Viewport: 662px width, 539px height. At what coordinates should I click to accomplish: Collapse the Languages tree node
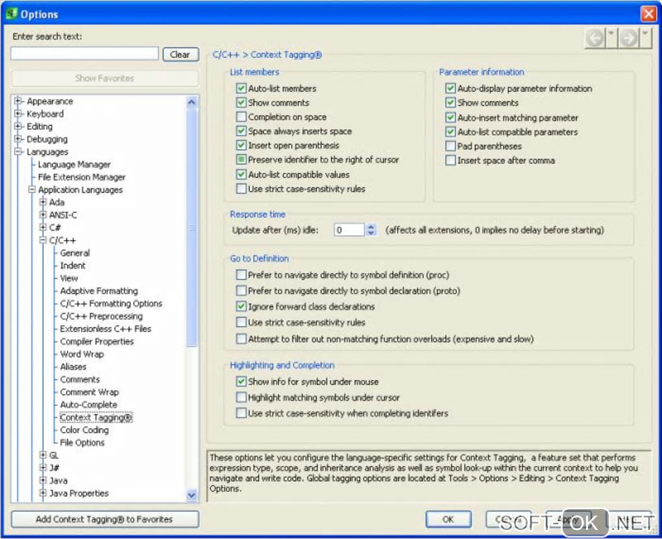(x=18, y=151)
